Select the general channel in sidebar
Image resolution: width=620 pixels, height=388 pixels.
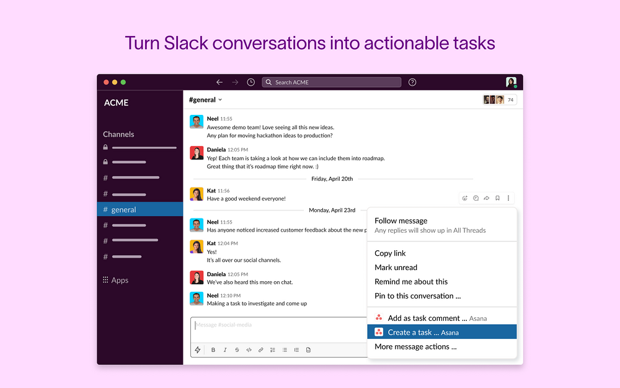pyautogui.click(x=140, y=209)
